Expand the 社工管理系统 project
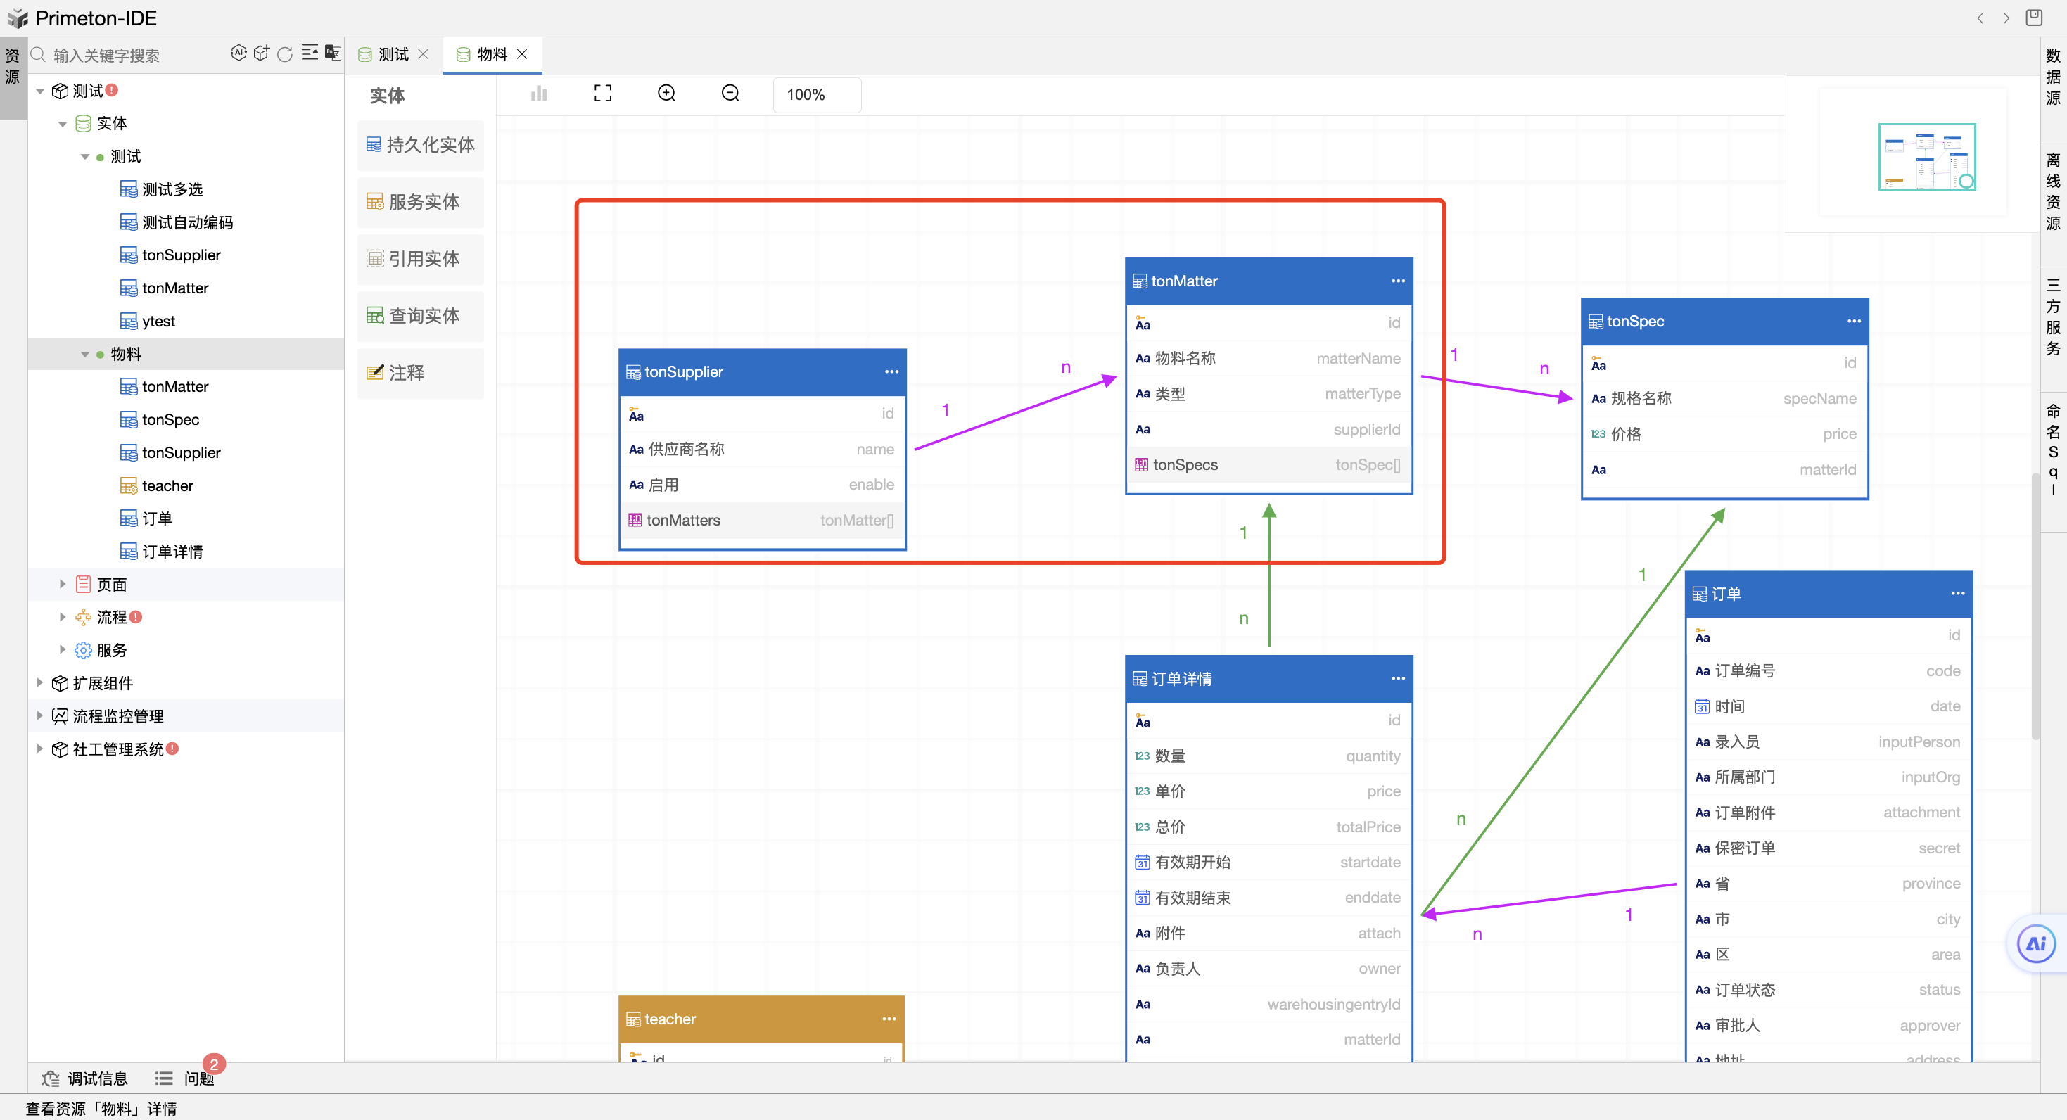2067x1120 pixels. click(39, 749)
